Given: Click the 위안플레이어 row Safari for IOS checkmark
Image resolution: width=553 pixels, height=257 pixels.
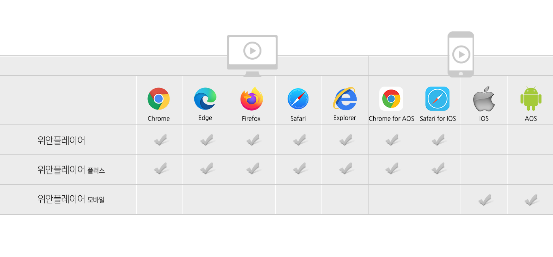Looking at the screenshot, I should (x=438, y=140).
